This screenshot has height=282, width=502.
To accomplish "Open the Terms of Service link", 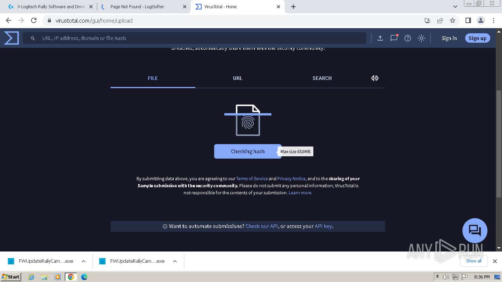I will [252, 179].
